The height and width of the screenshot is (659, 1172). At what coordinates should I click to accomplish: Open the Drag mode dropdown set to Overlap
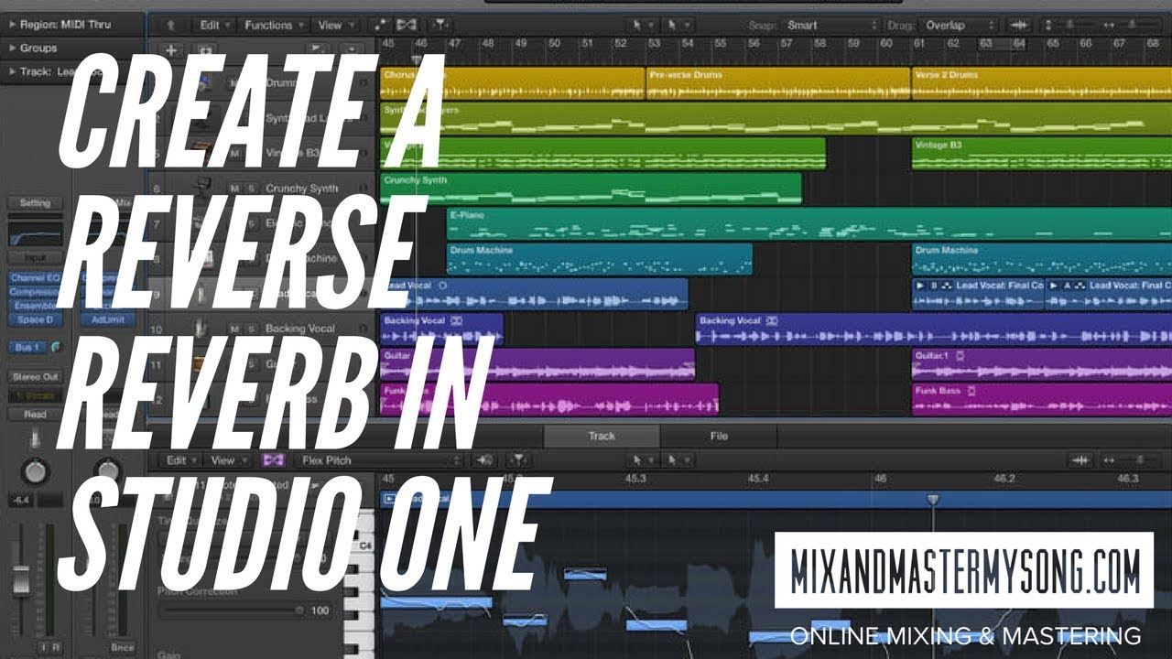click(x=958, y=25)
